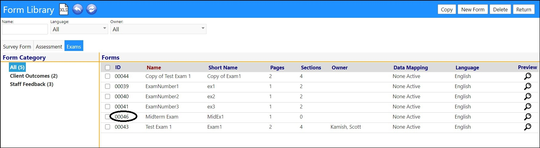Open the Language filter dropdown
The height and width of the screenshot is (148, 540).
[79, 29]
